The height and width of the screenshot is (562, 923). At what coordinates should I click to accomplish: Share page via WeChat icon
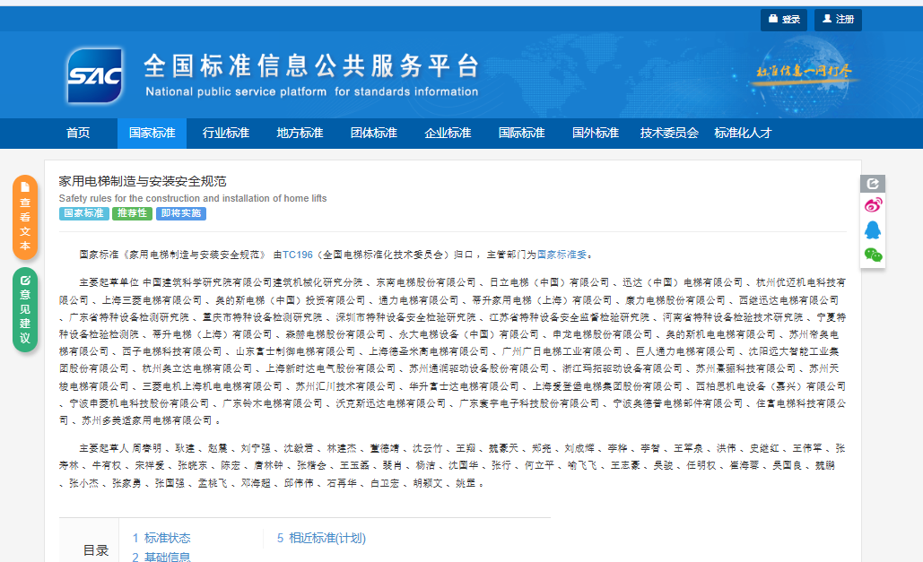873,255
